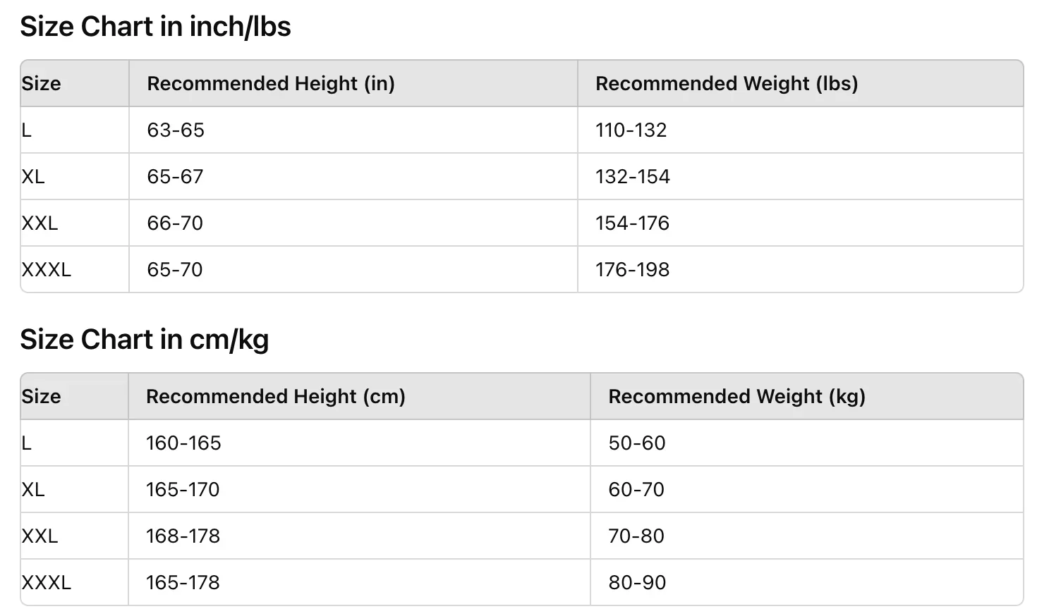Click the "Recommended Height (cm)" column header
The width and height of the screenshot is (1037, 616).
(276, 397)
